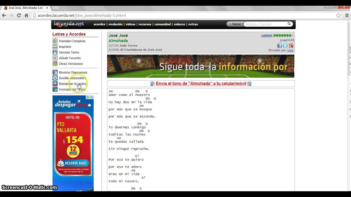The height and width of the screenshot is (197, 351).
Task: Reload the page
Action: click(19, 15)
